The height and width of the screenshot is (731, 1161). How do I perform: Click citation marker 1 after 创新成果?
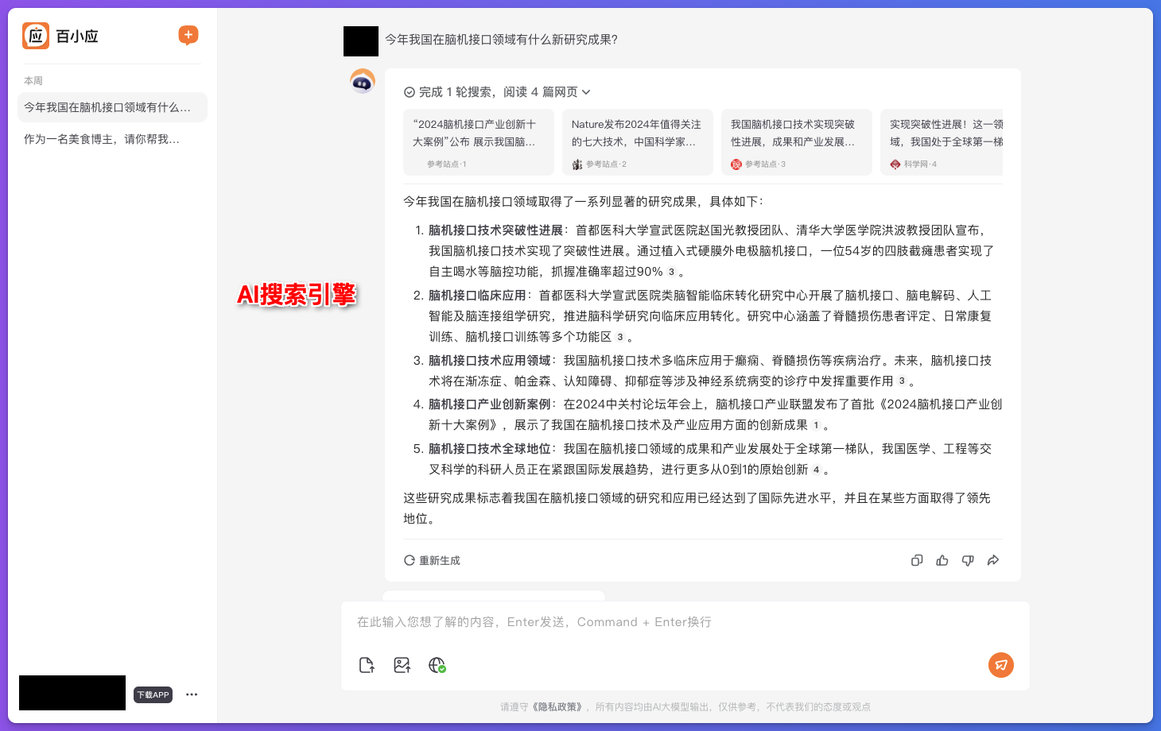tap(816, 425)
